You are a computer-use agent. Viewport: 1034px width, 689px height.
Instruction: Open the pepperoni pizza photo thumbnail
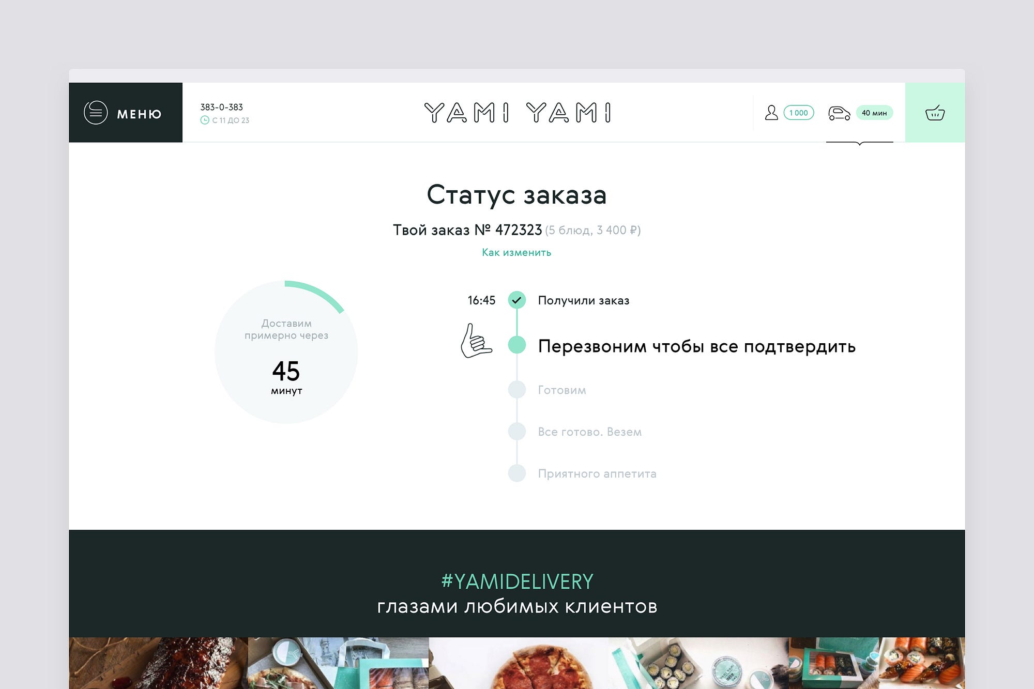[x=519, y=663]
